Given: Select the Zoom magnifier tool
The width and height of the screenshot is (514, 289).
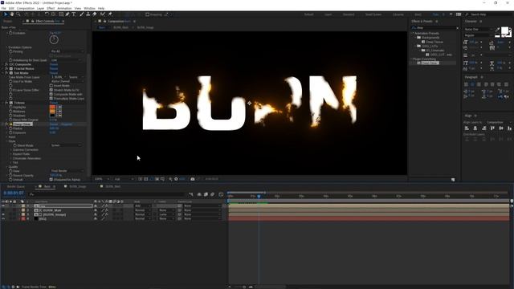Looking at the screenshot, I should tap(18, 14).
